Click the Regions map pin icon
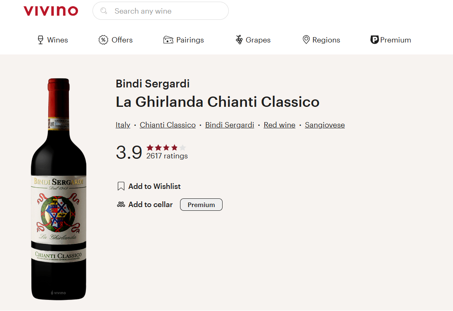Screen dimensions: 453x311 306,40
